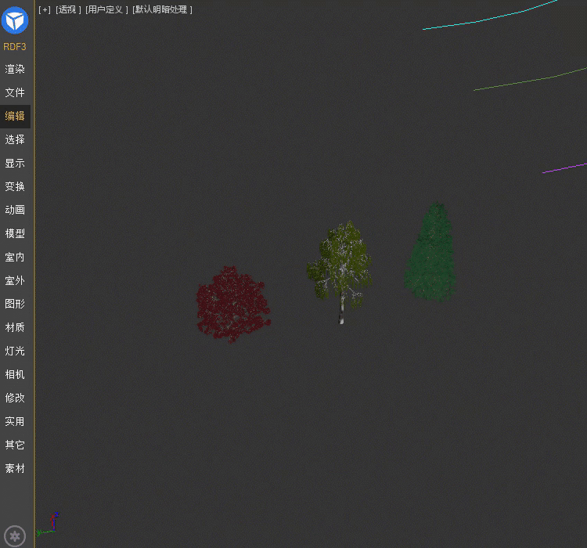Viewport: 587px width, 548px height.
Task: Open the 图形 menu
Action: point(15,304)
